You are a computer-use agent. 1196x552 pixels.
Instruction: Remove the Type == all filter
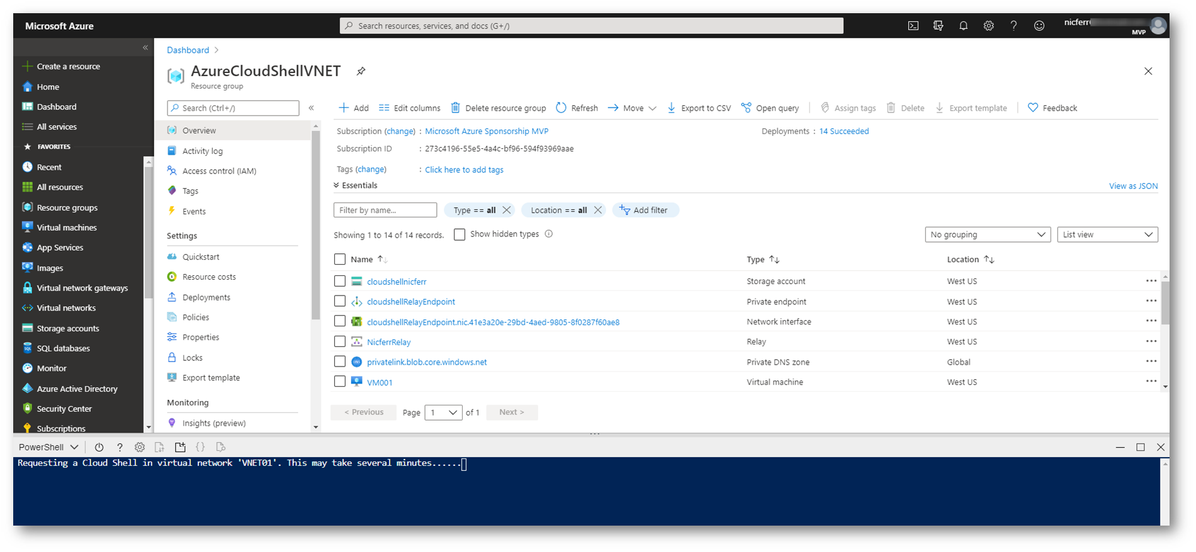tap(507, 210)
